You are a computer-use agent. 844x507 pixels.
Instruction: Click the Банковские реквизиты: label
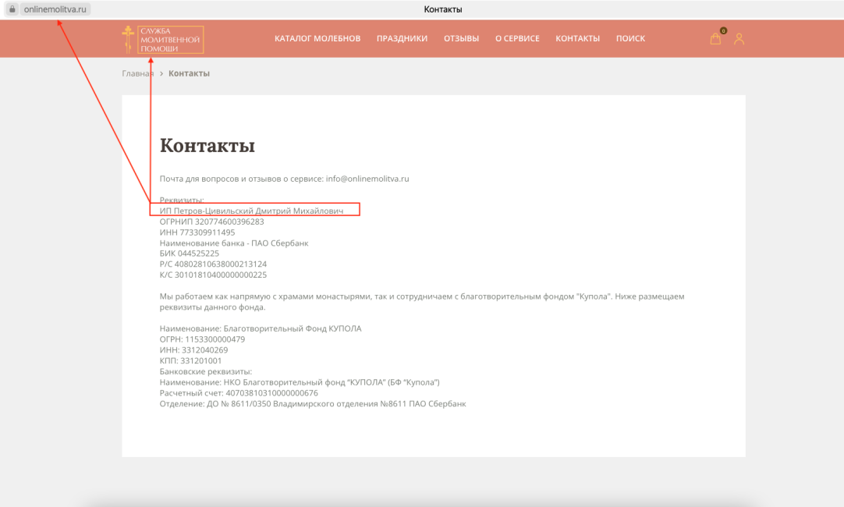point(206,372)
